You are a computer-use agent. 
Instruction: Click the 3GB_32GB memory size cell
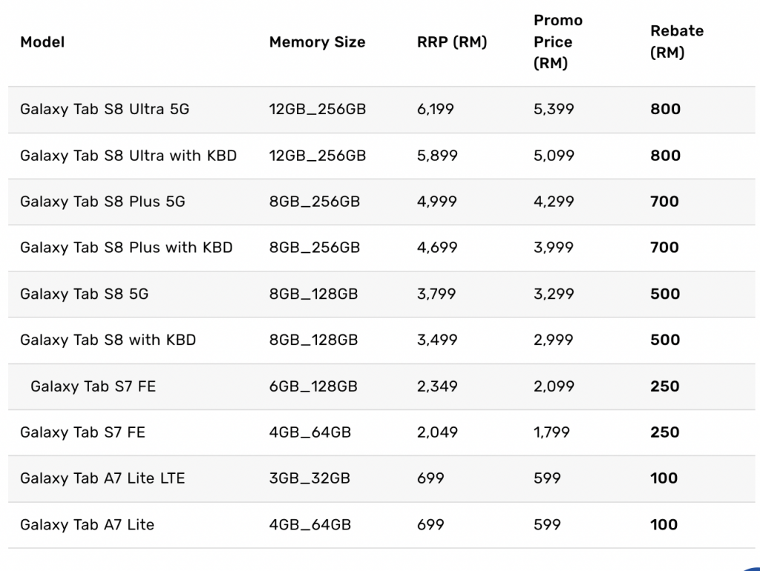coord(309,478)
